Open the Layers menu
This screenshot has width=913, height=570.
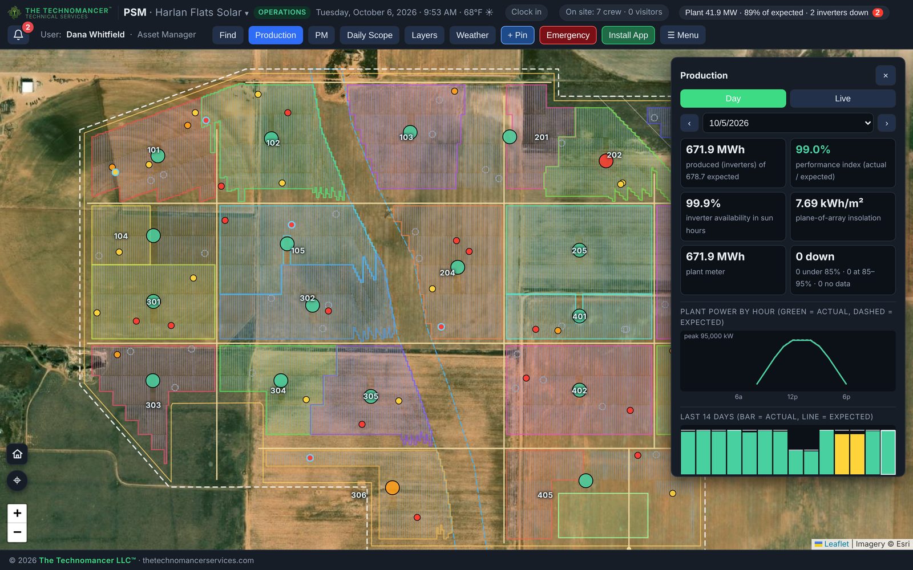click(425, 35)
